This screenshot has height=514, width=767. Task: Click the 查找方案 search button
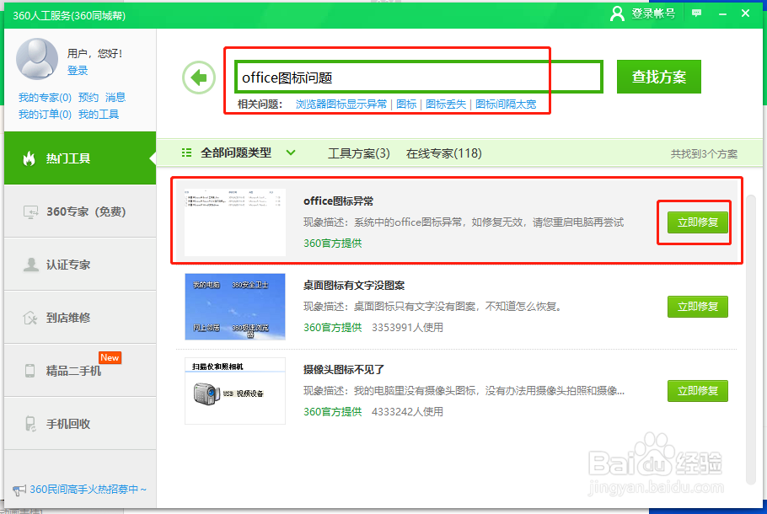coord(659,77)
